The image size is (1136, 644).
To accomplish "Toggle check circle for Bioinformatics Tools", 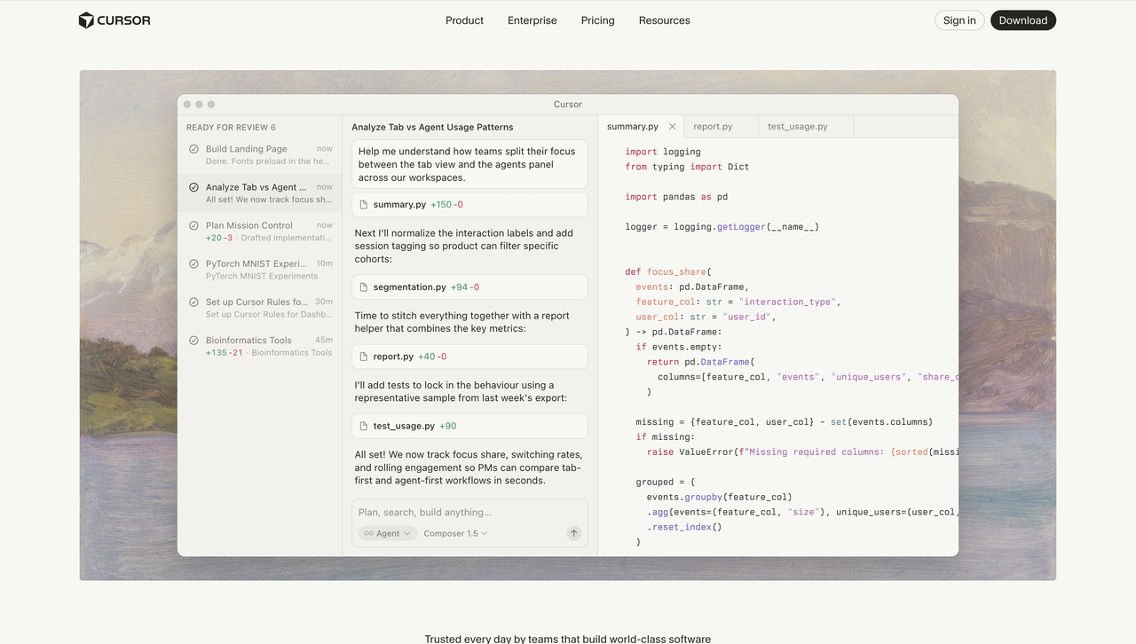I will [193, 340].
